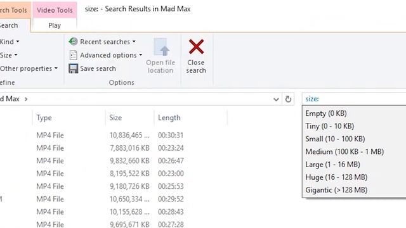Open the Search Tools tab
This screenshot has height=228, width=406.
click(x=15, y=10)
